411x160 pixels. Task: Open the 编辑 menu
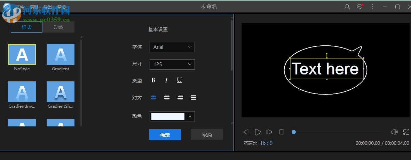(34, 7)
